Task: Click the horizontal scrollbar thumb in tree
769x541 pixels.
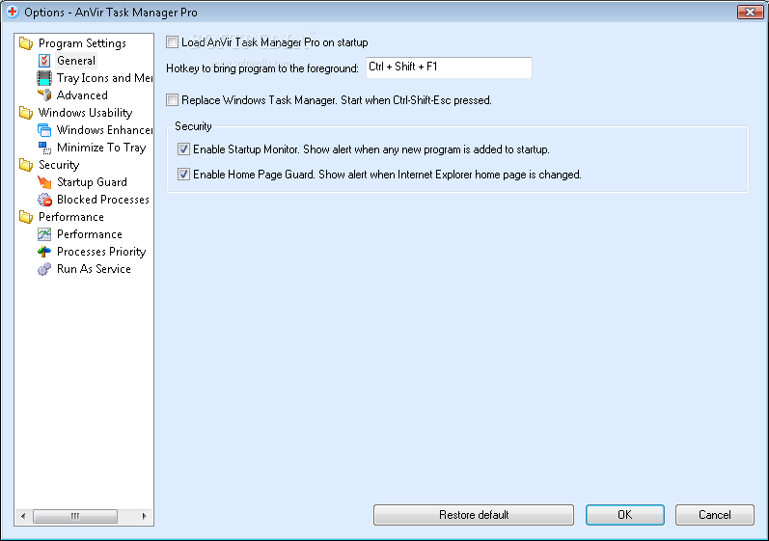Action: (75, 516)
